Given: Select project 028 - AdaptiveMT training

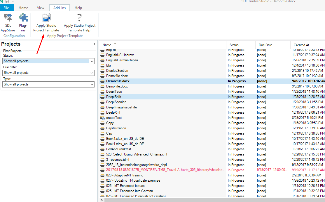Looking at the screenshot, I should 125,175.
